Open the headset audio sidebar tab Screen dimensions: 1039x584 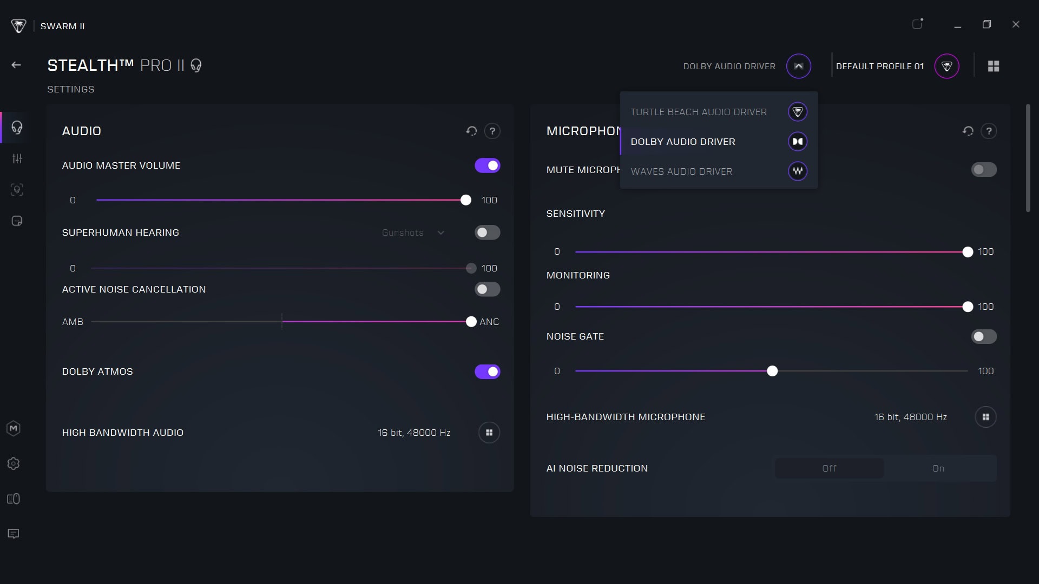17,128
